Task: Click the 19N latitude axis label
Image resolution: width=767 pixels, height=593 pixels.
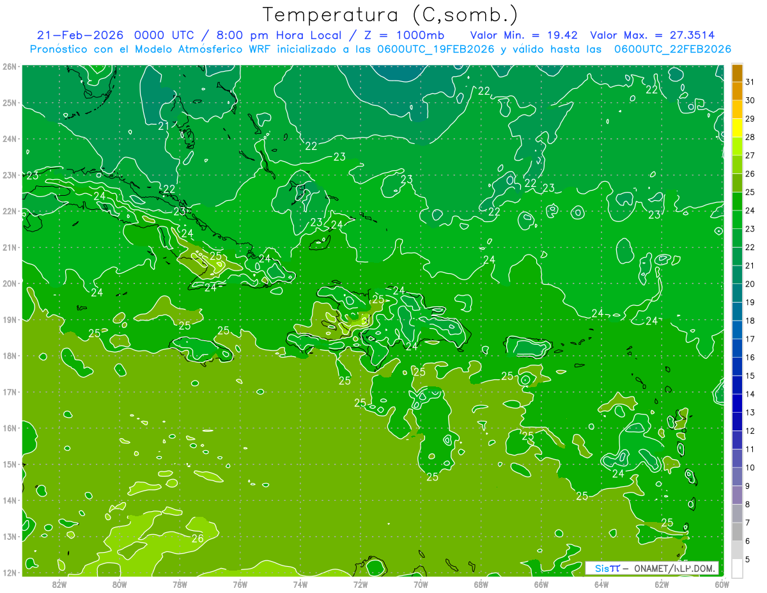Action: (10, 319)
